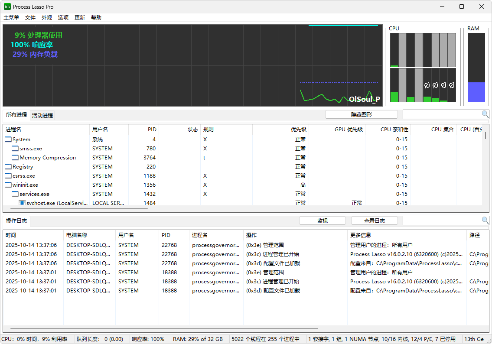Image resolution: width=492 pixels, height=344 pixels.
Task: Open the 更新 menu
Action: pyautogui.click(x=79, y=17)
